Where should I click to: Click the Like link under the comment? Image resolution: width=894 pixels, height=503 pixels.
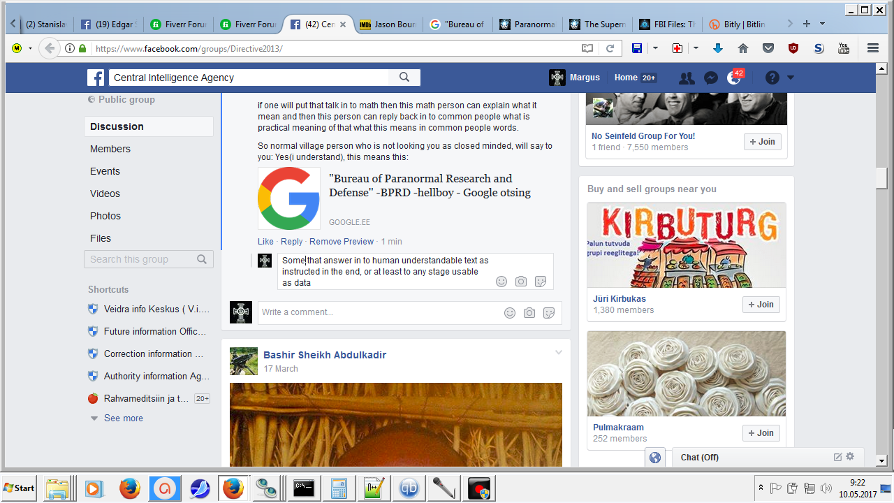[x=265, y=242]
